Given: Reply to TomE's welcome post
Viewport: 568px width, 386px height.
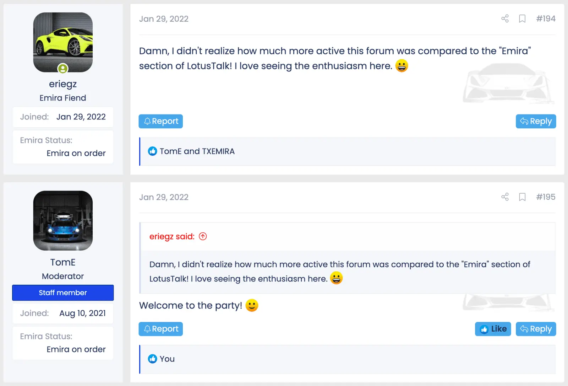Looking at the screenshot, I should coord(536,329).
